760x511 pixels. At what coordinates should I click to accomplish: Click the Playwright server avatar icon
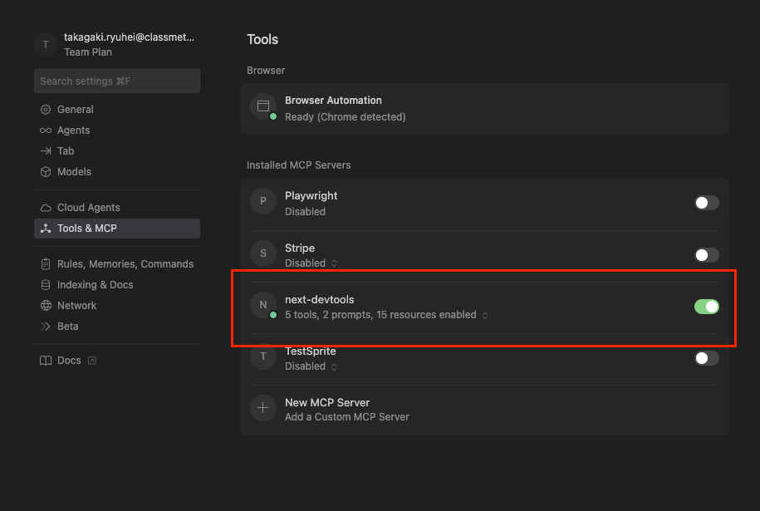(x=263, y=201)
